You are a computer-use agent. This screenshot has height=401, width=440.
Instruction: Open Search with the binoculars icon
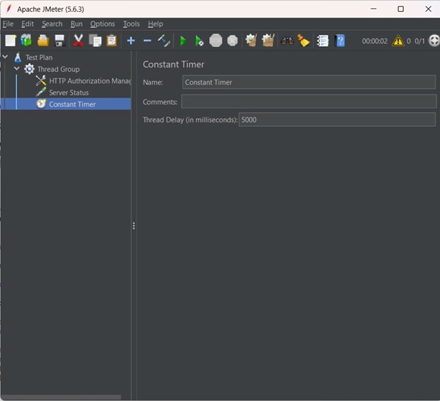click(287, 41)
